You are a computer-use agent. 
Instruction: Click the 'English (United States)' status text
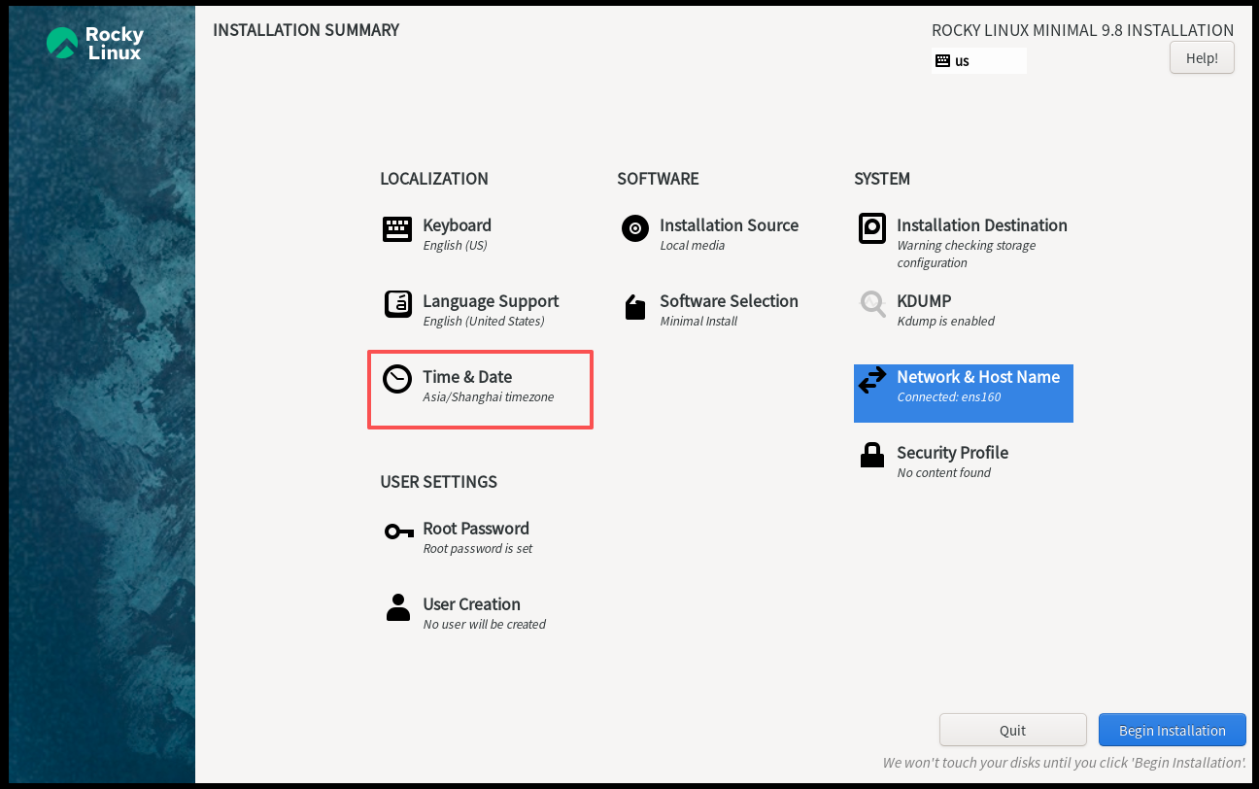click(x=484, y=322)
